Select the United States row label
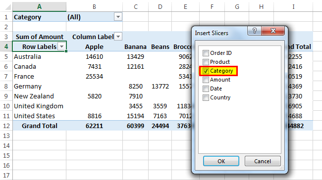Viewport: 322px width, 180px height. coord(40,116)
